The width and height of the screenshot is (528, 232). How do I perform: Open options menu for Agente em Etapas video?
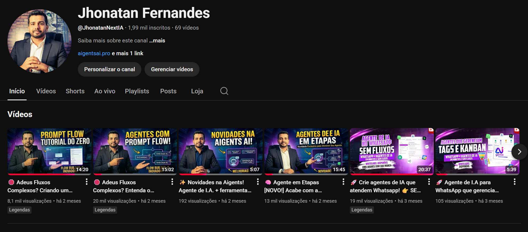pos(343,182)
